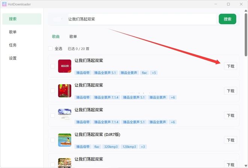Tick the 全选 checkbox

click(50, 48)
